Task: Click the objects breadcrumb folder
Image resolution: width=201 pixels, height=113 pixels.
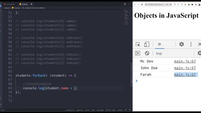Action: 7,8
